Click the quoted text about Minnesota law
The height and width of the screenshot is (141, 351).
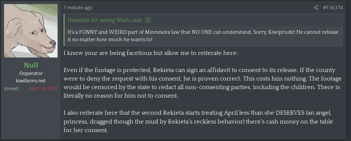(203, 36)
